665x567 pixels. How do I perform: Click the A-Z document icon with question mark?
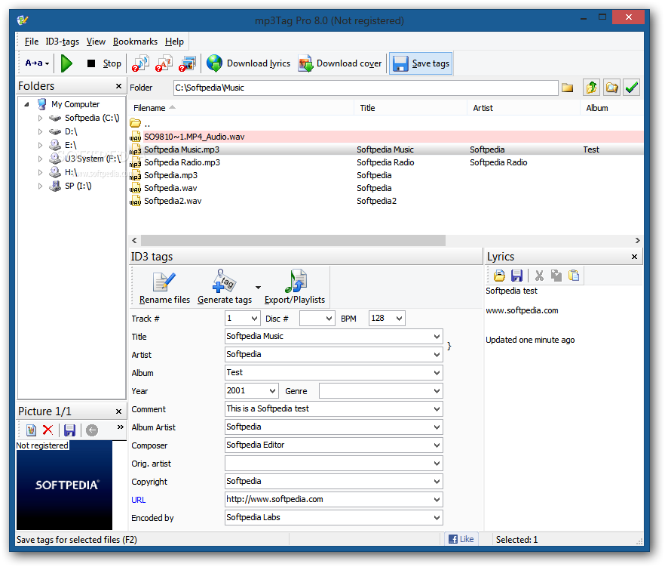click(164, 63)
